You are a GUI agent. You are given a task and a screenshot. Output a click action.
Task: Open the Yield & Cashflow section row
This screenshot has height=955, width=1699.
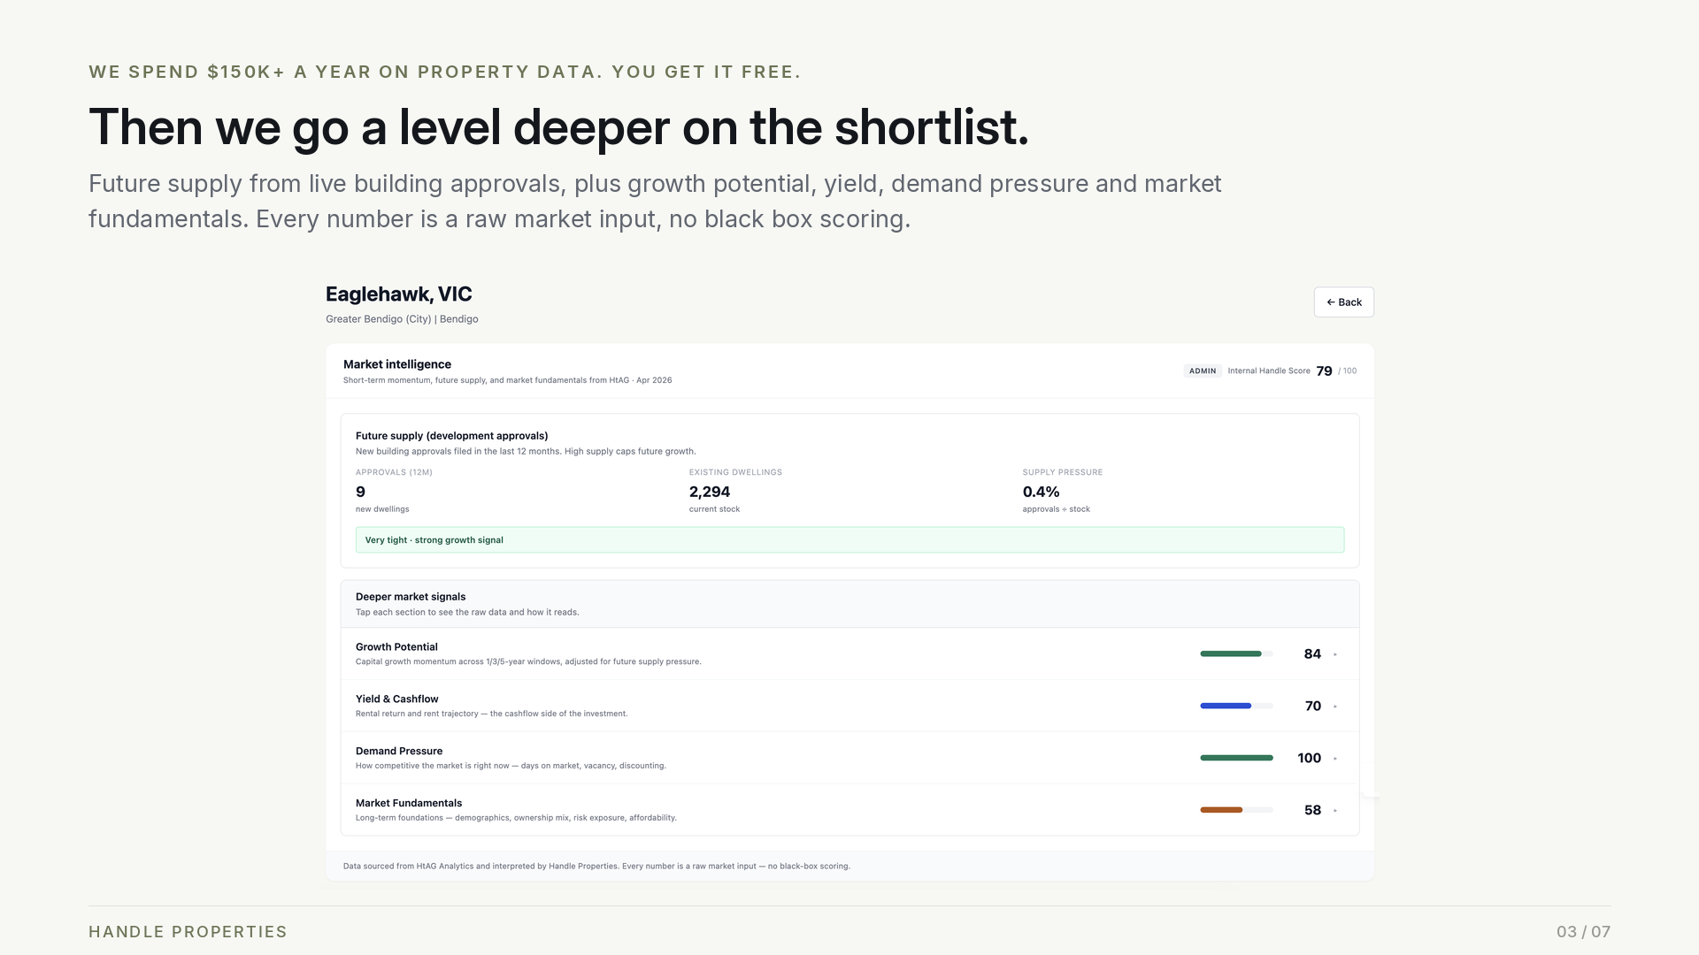(849, 707)
